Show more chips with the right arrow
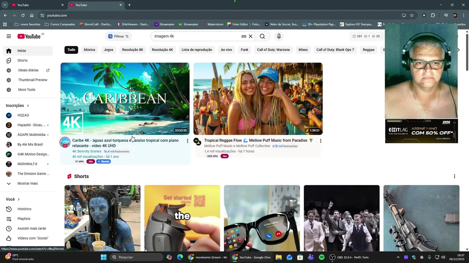 tap(458, 50)
